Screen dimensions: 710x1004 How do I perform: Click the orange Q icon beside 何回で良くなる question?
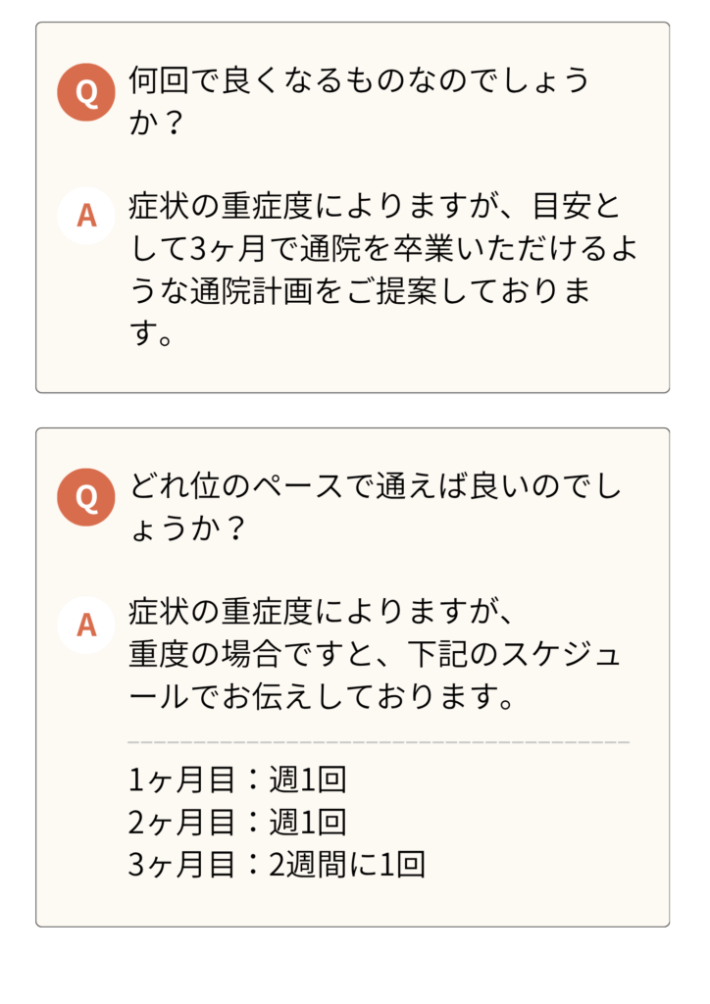coord(86,92)
